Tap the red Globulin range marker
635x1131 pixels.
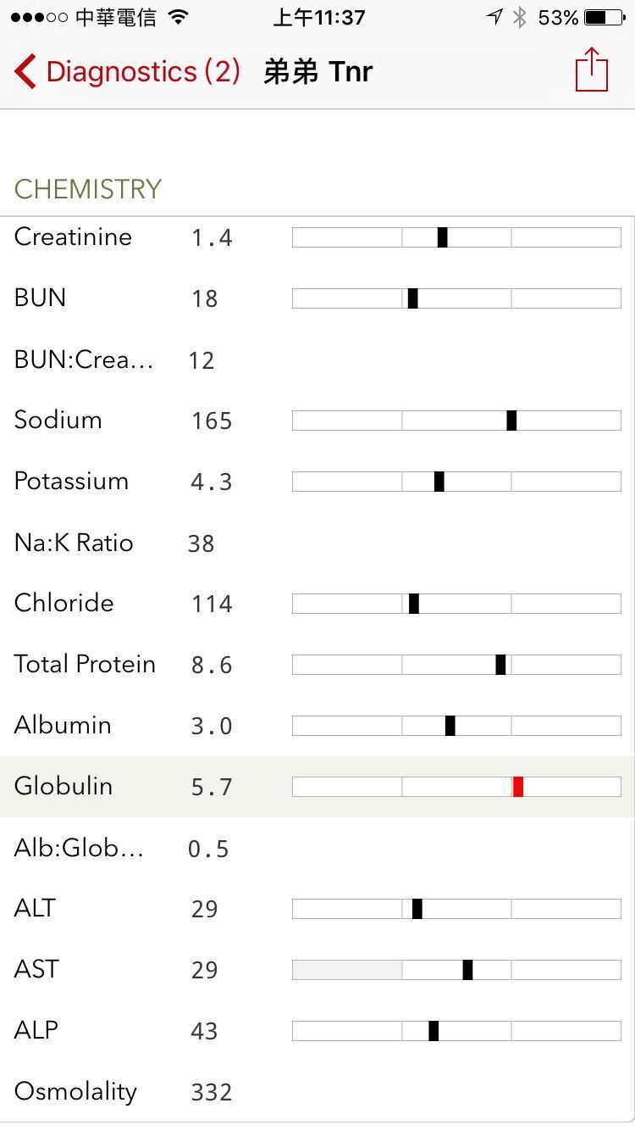[x=518, y=787]
